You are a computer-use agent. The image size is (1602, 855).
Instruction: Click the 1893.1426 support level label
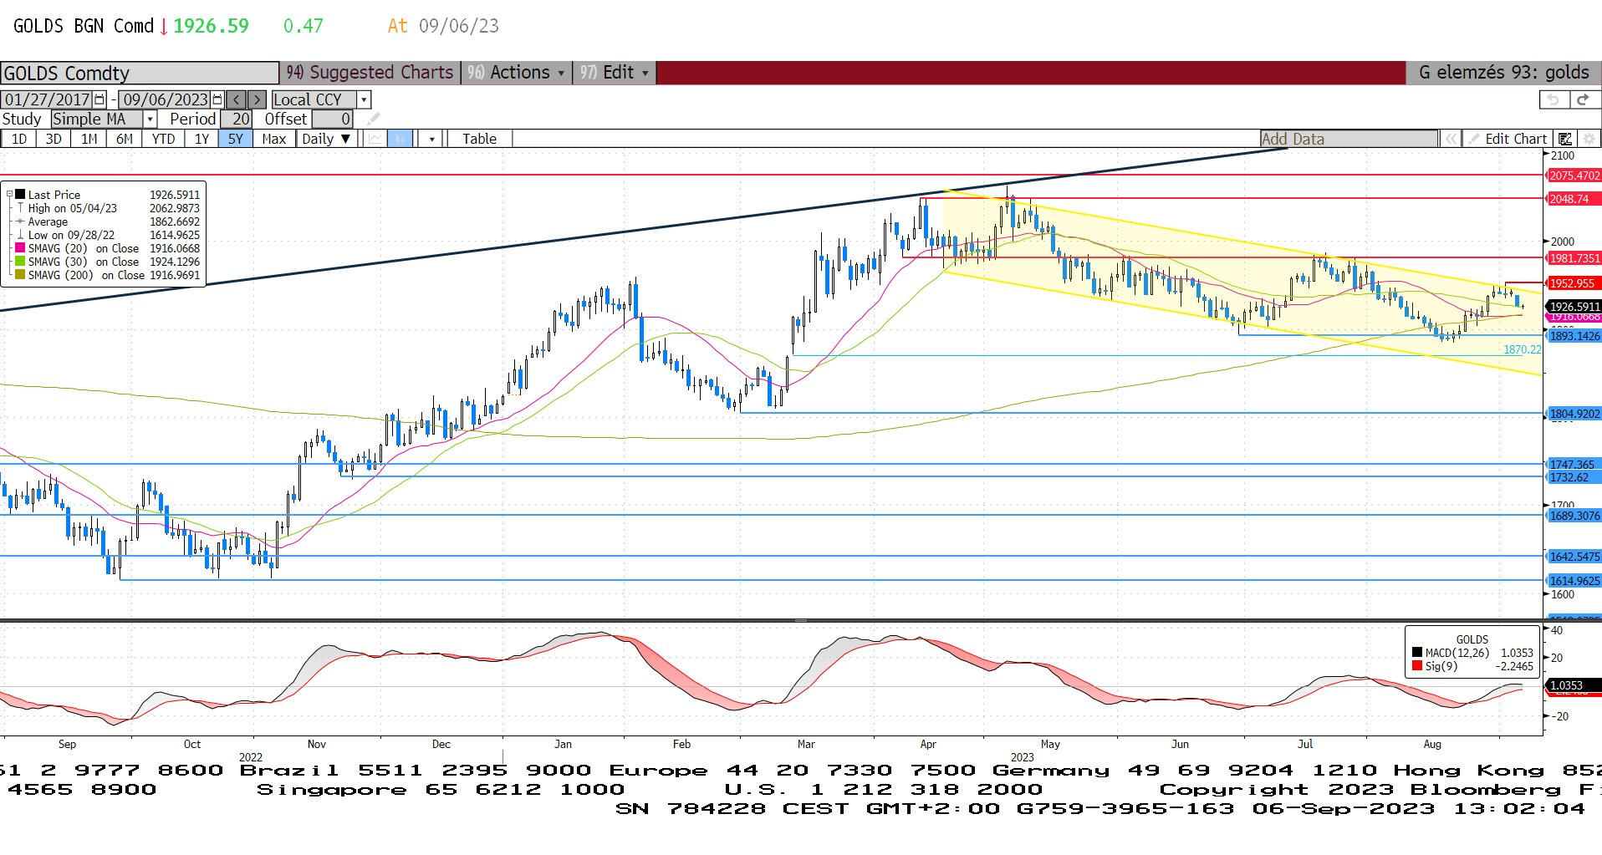click(1574, 336)
